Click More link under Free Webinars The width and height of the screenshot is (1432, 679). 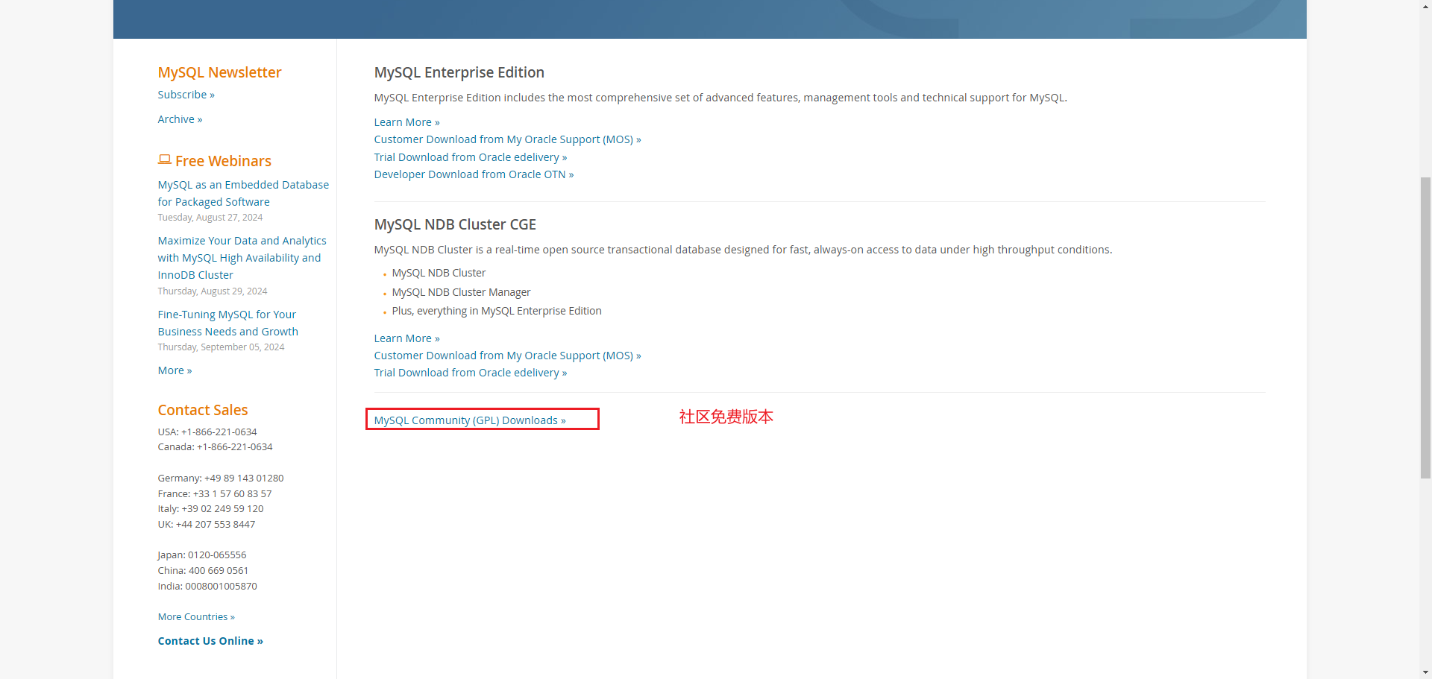pyautogui.click(x=175, y=370)
